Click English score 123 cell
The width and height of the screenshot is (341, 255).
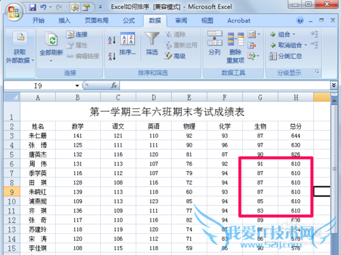click(153, 201)
